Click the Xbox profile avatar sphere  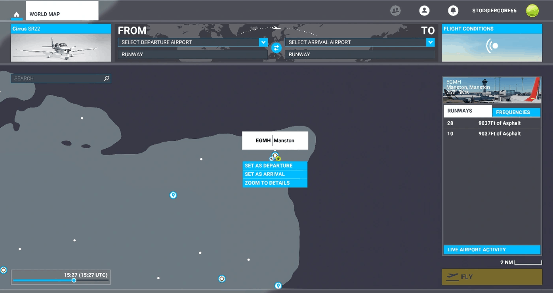tap(532, 11)
